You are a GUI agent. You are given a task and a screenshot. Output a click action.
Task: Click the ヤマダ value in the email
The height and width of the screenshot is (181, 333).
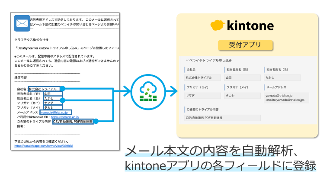click(x=49, y=103)
